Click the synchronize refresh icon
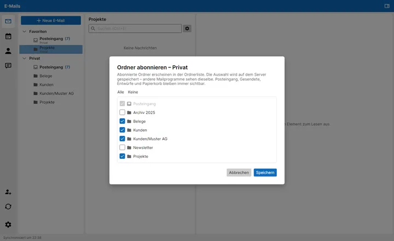This screenshot has height=241, width=394. (x=8, y=206)
